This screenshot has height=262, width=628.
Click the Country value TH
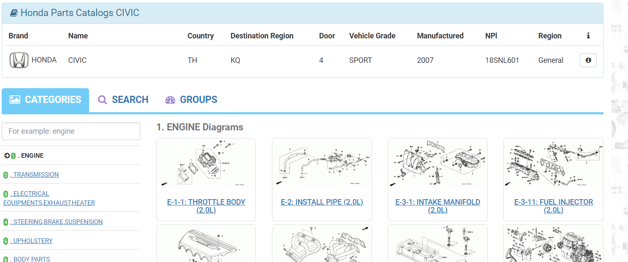click(192, 60)
